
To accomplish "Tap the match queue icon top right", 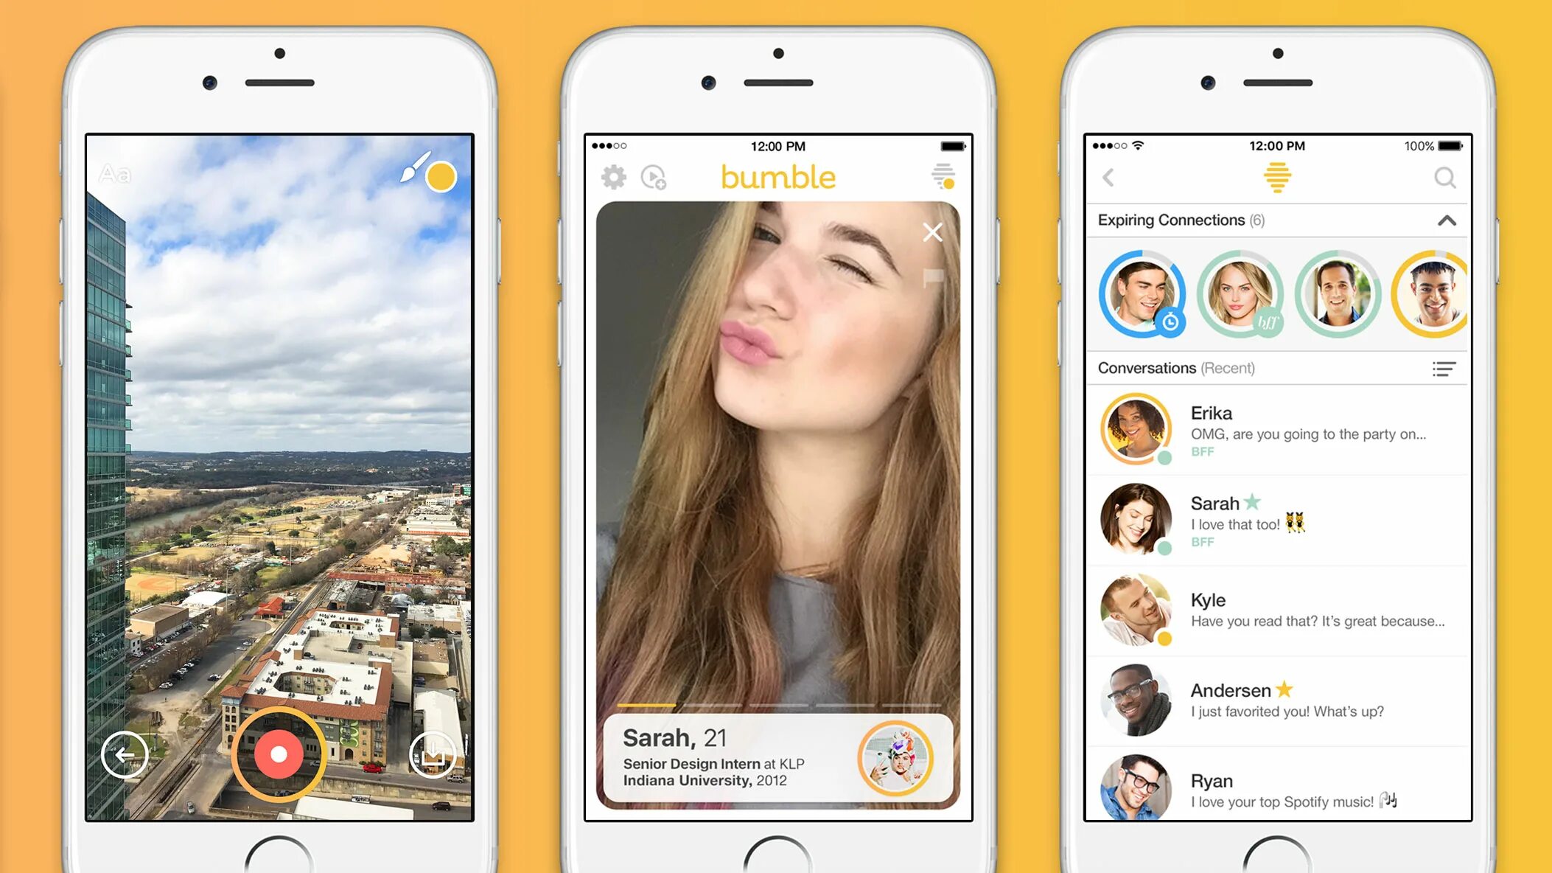I will (943, 178).
